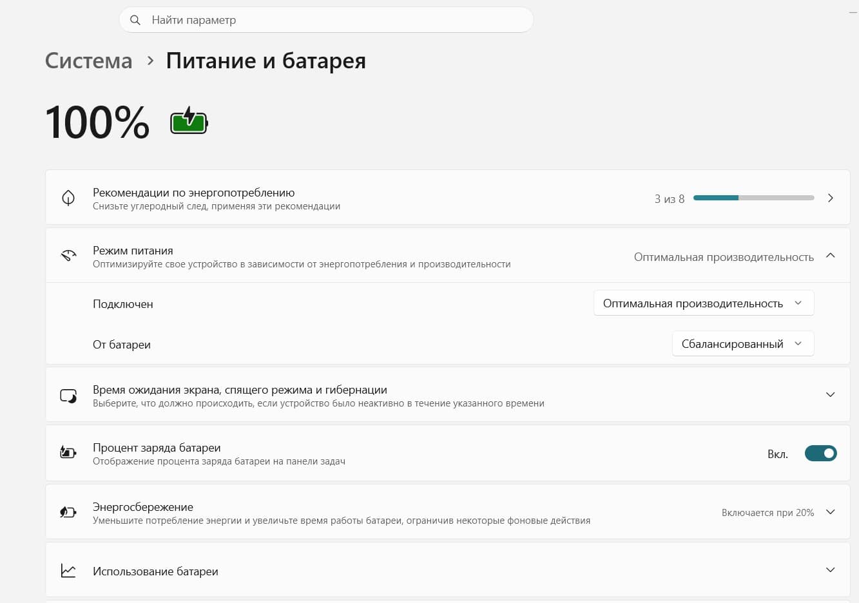The image size is (859, 603).
Task: Expand the Время ожидания экрана section chevron
Action: click(x=831, y=394)
